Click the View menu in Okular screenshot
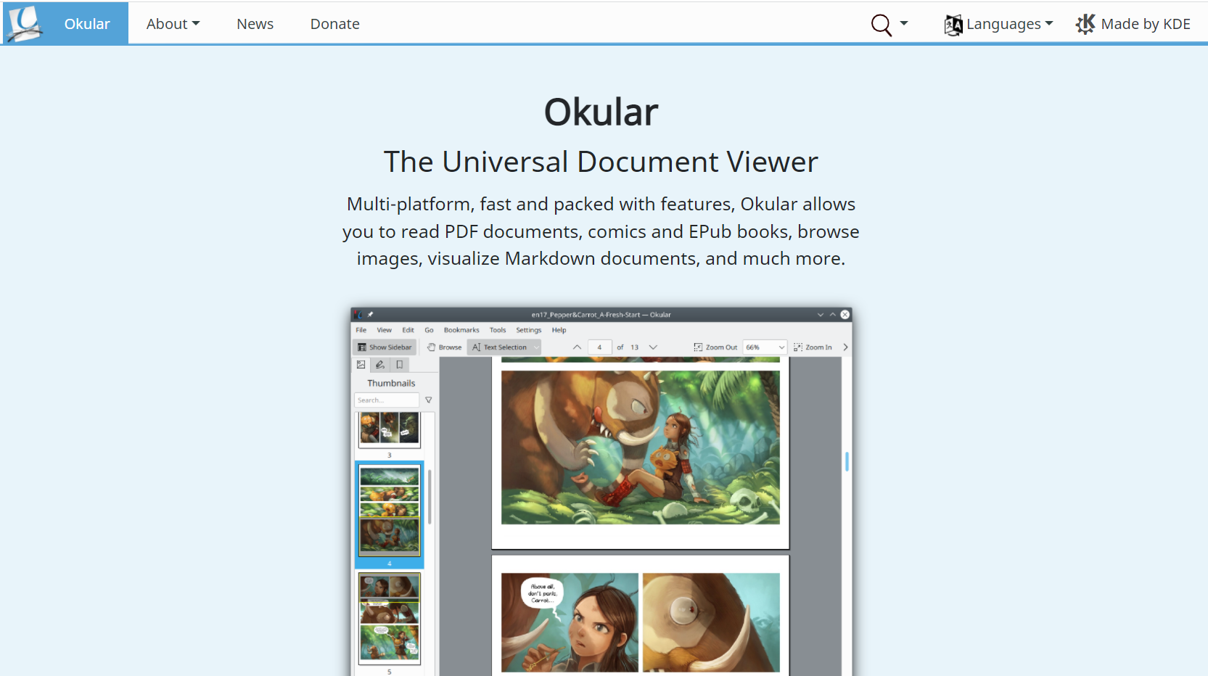The width and height of the screenshot is (1208, 676). [384, 330]
